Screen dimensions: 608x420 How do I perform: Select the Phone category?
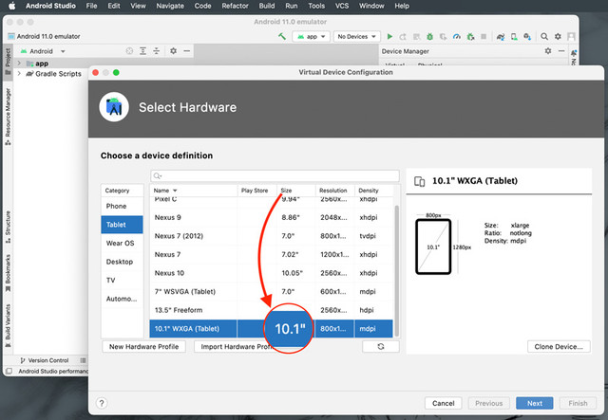(x=122, y=206)
